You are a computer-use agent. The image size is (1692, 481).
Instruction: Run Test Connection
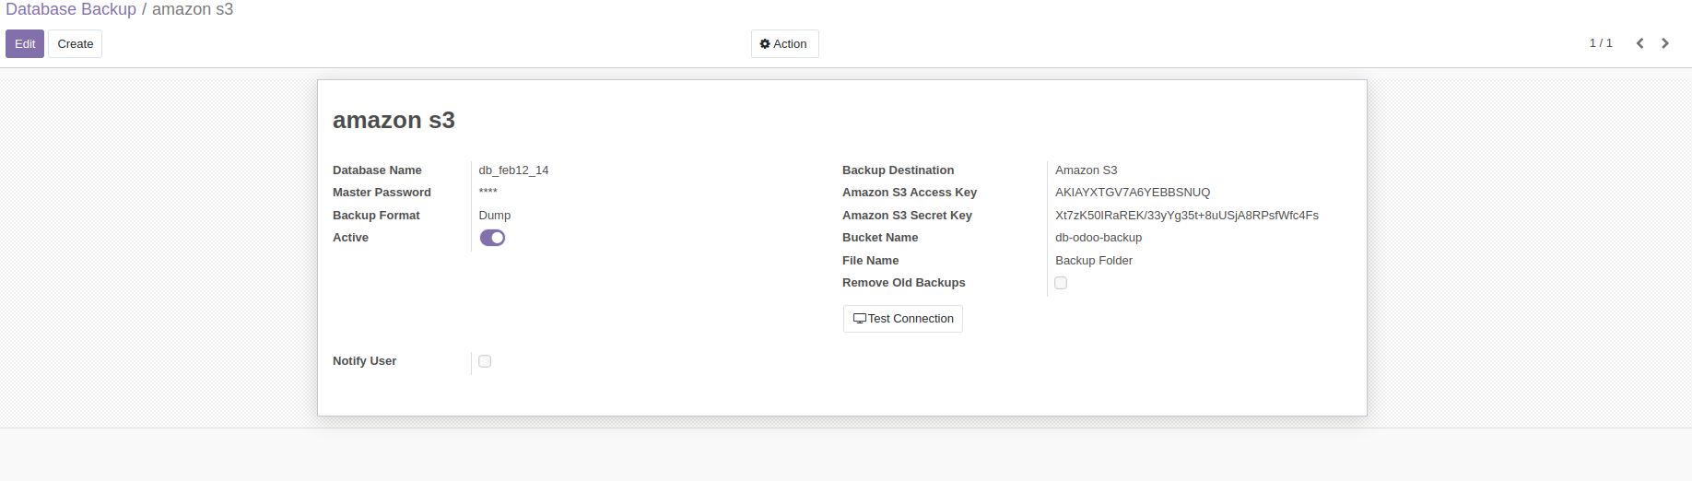point(903,319)
